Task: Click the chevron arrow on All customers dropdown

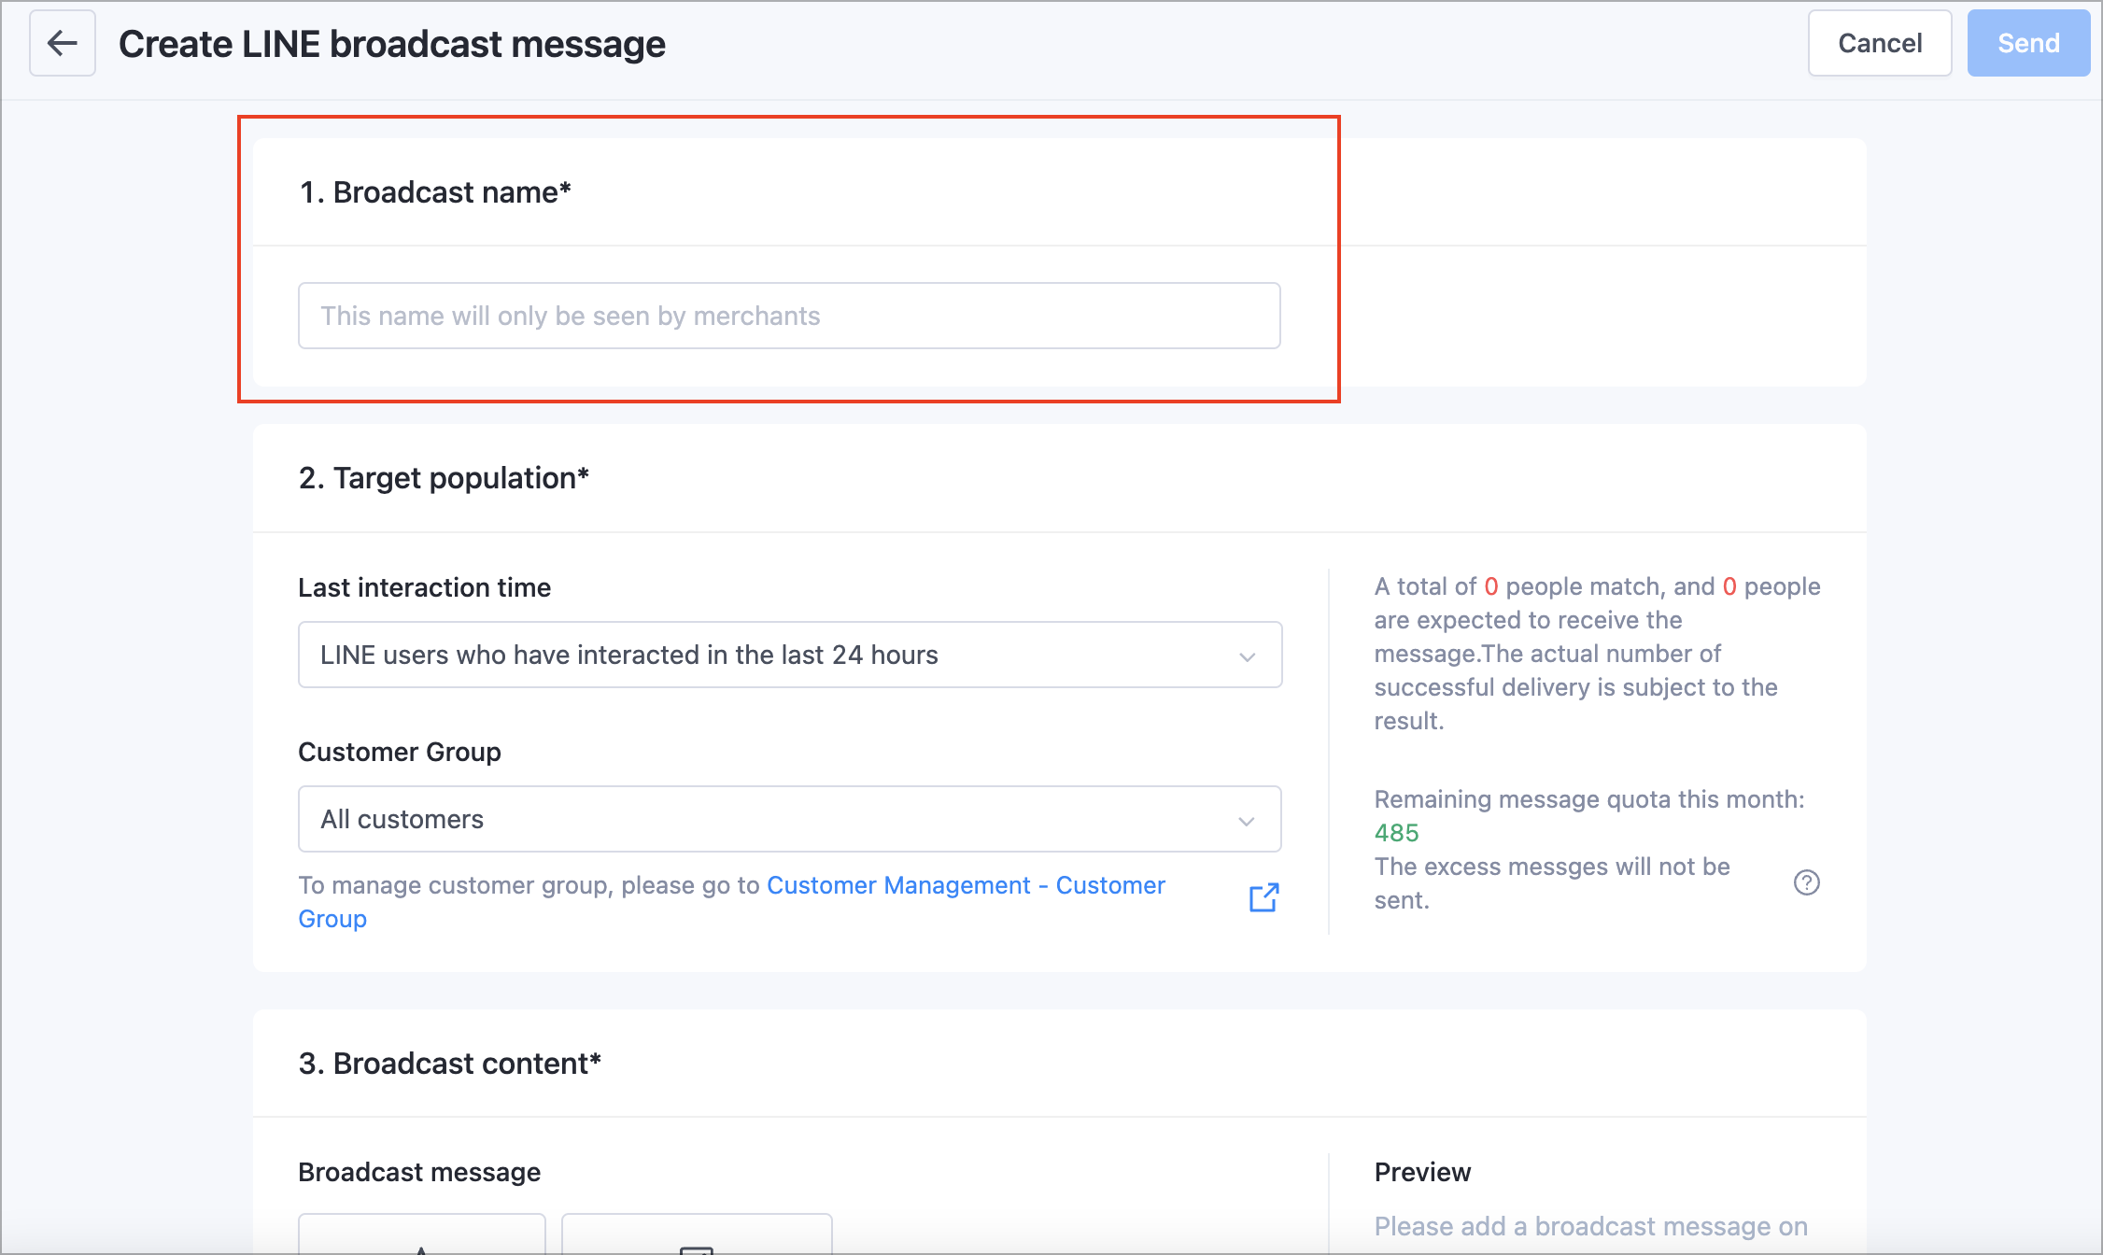Action: 1247,821
